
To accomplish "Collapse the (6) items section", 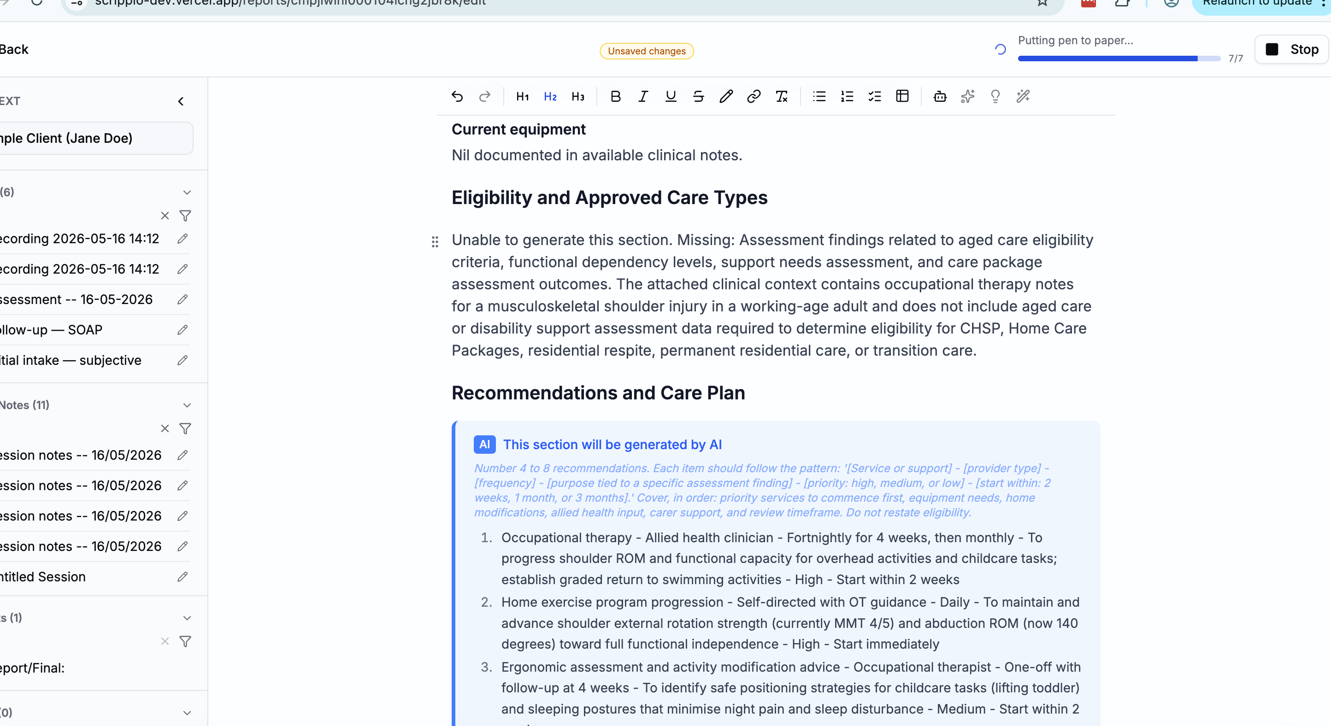I will [187, 193].
